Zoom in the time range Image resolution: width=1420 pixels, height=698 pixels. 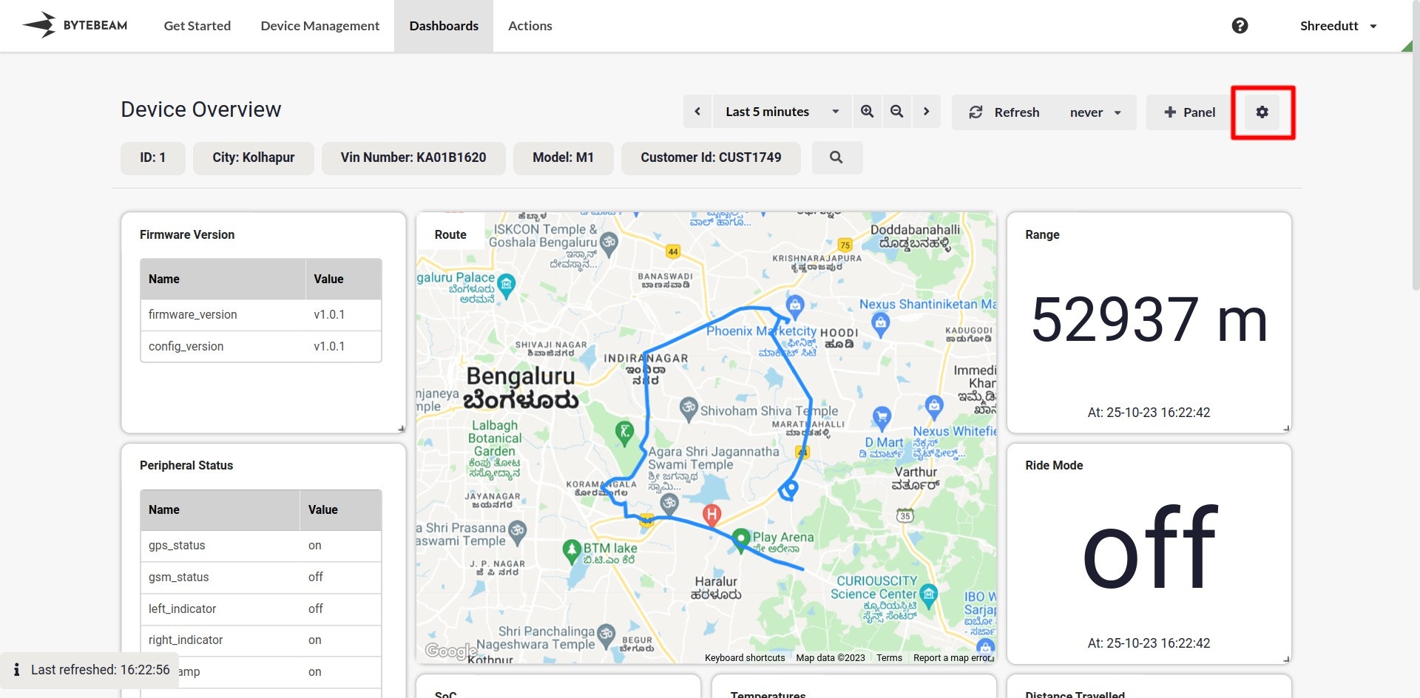pos(867,112)
